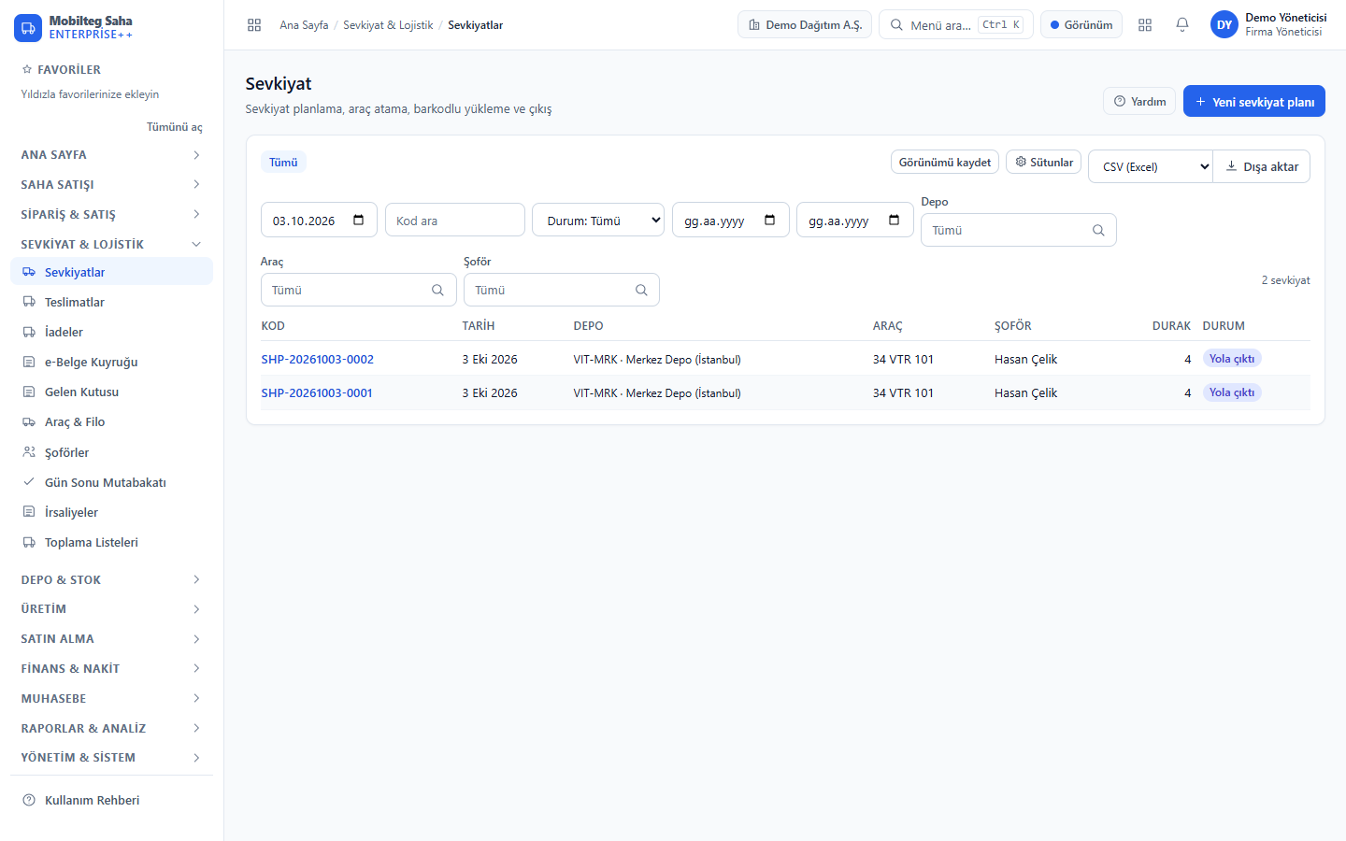The width and height of the screenshot is (1346, 841).
Task: Click the Mobilteg Saha logo icon
Action: [x=28, y=28]
